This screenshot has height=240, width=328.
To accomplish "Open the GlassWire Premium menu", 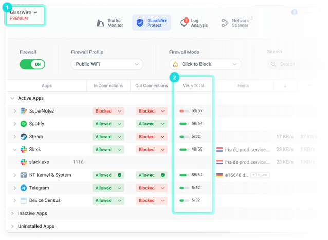I will (x=24, y=15).
